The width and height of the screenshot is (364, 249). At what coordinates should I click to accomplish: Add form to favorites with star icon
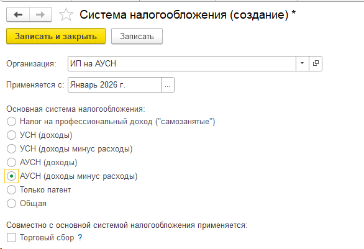pos(66,15)
